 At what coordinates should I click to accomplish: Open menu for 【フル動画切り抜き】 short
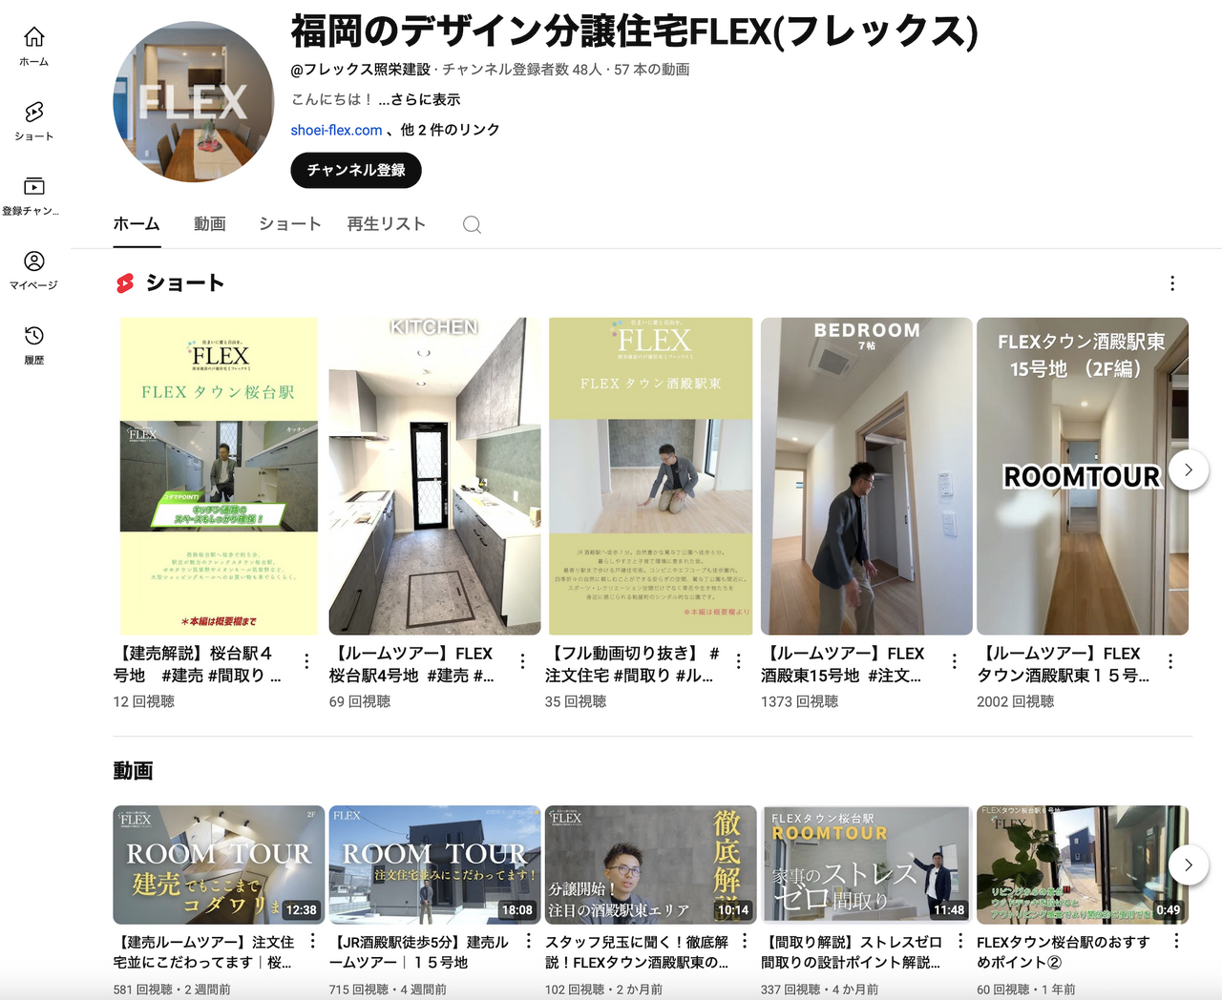pyautogui.click(x=738, y=661)
